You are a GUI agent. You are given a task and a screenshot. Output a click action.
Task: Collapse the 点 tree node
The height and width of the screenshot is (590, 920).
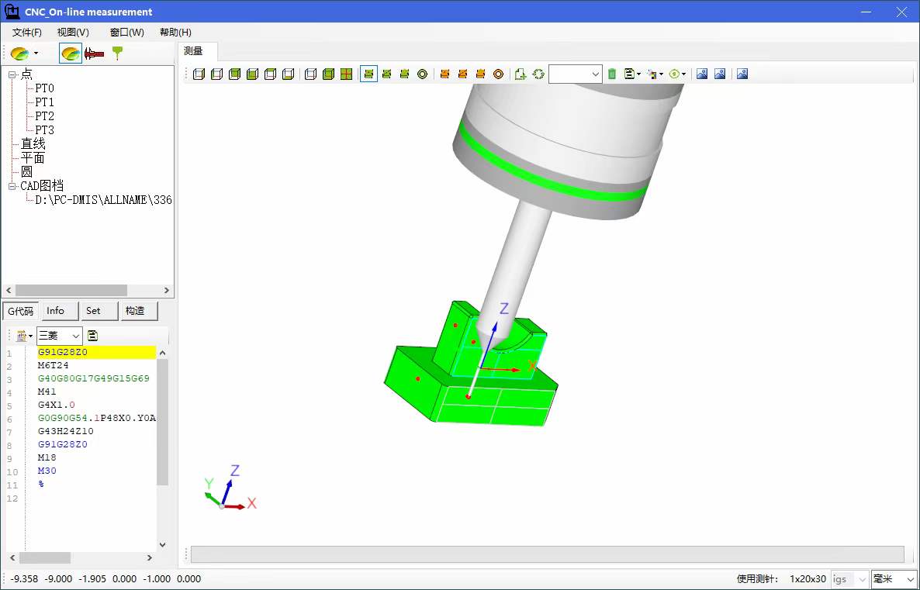(x=12, y=74)
